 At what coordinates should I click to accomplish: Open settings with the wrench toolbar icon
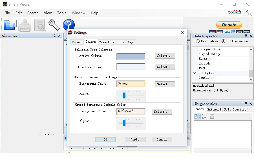[54, 25]
